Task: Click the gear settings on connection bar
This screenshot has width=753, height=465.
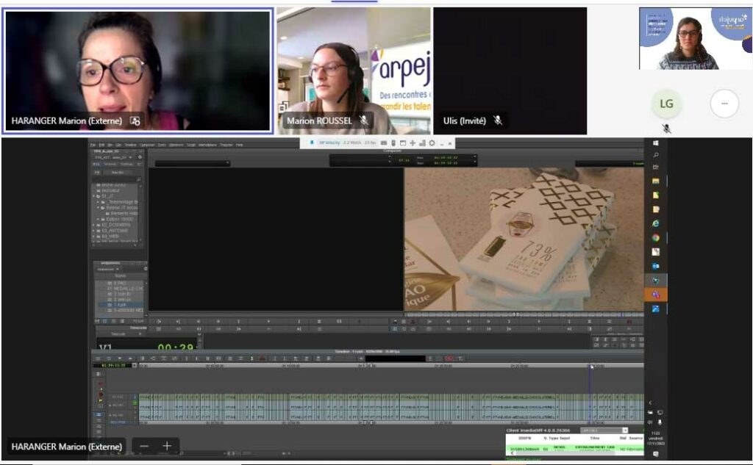Action: pyautogui.click(x=431, y=143)
